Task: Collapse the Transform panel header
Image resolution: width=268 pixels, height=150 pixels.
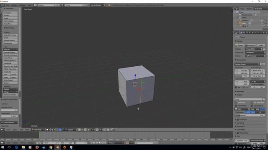Action: point(9,8)
